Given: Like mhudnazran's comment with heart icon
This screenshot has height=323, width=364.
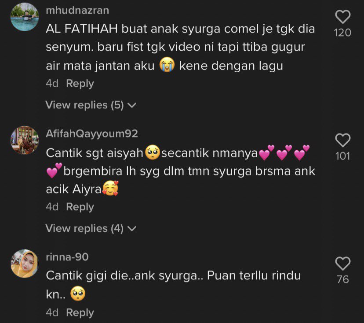Looking at the screenshot, I should point(342,17).
